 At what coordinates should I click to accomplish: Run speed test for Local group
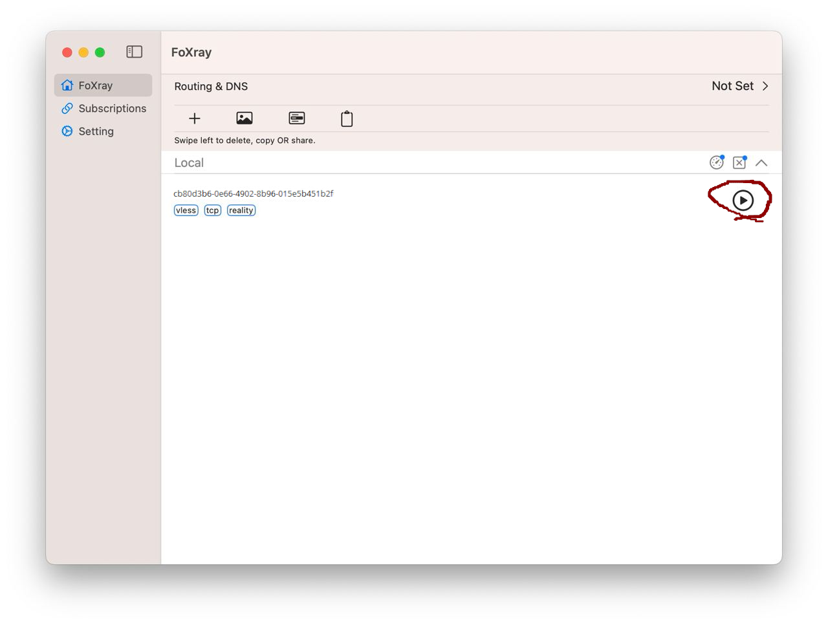[717, 162]
